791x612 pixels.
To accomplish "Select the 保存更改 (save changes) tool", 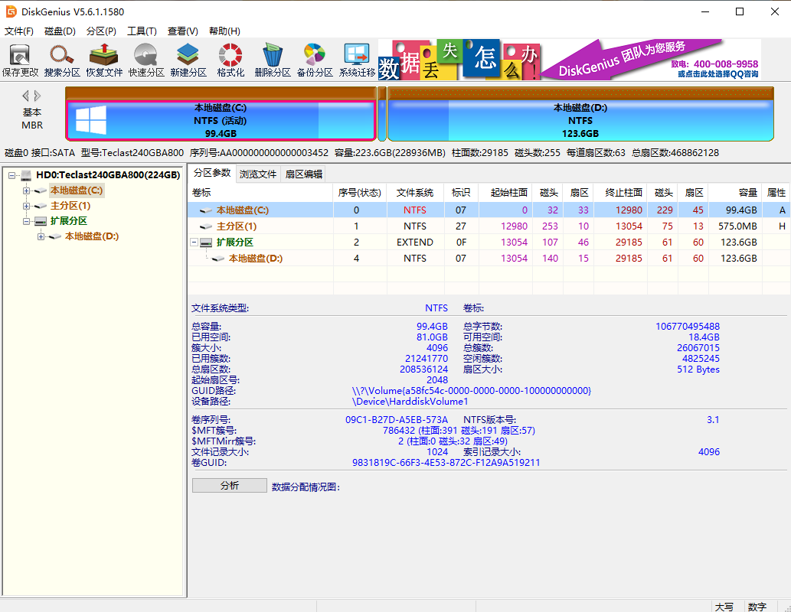I will point(21,58).
